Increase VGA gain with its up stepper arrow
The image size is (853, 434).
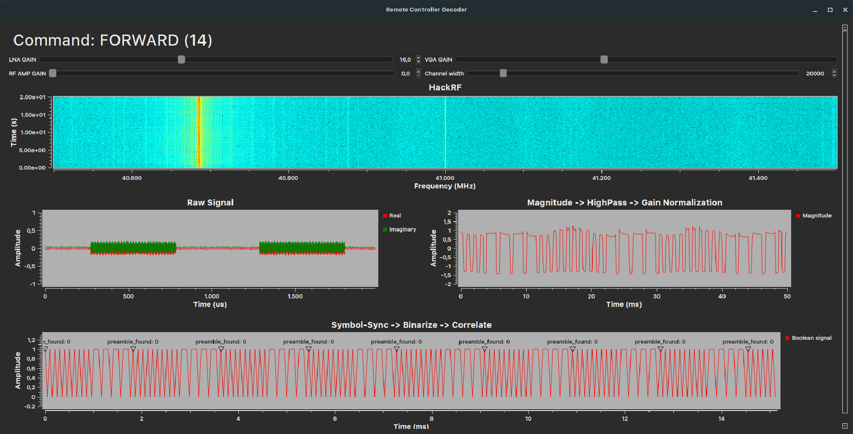418,58
